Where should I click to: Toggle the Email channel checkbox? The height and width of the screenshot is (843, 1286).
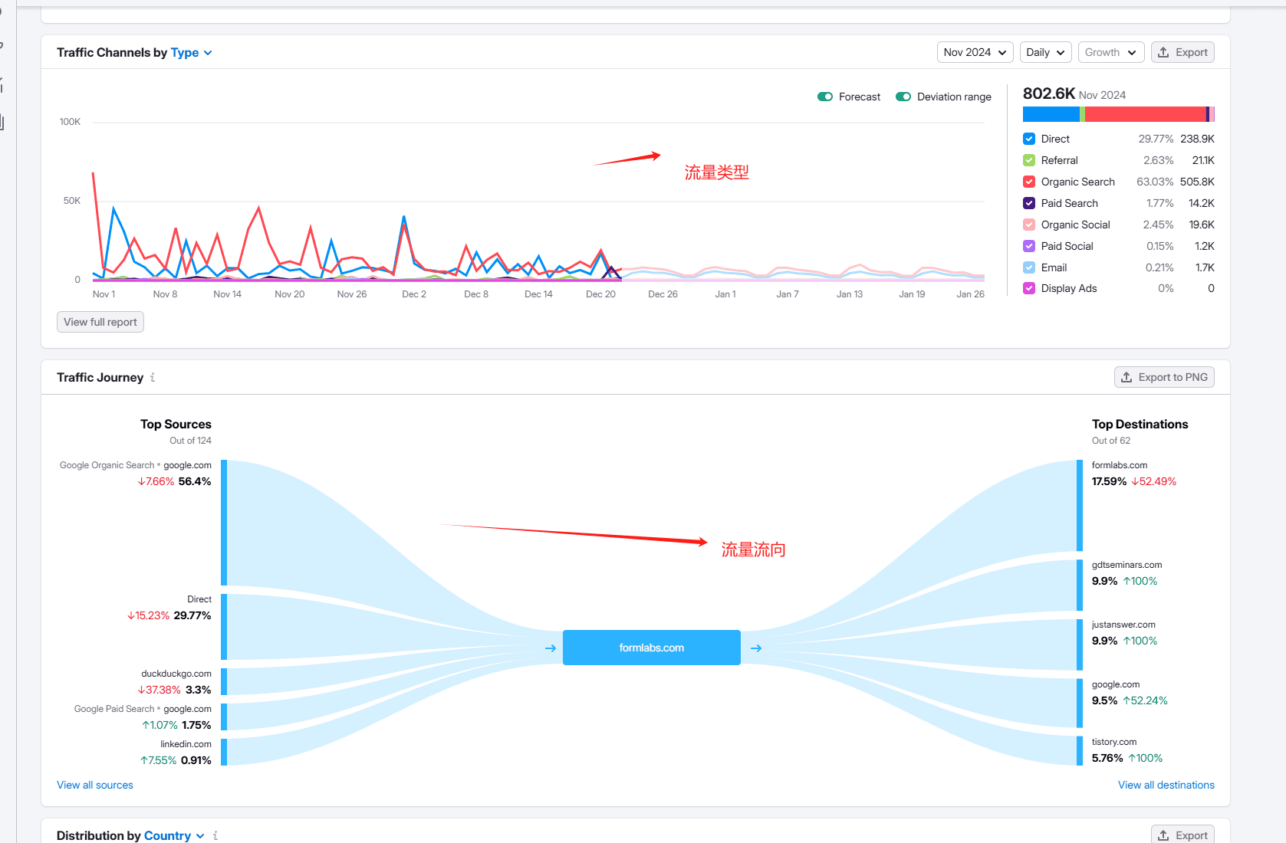1029,267
